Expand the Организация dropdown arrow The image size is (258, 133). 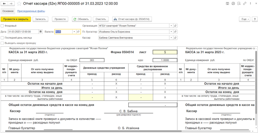pyautogui.click(x=172, y=26)
